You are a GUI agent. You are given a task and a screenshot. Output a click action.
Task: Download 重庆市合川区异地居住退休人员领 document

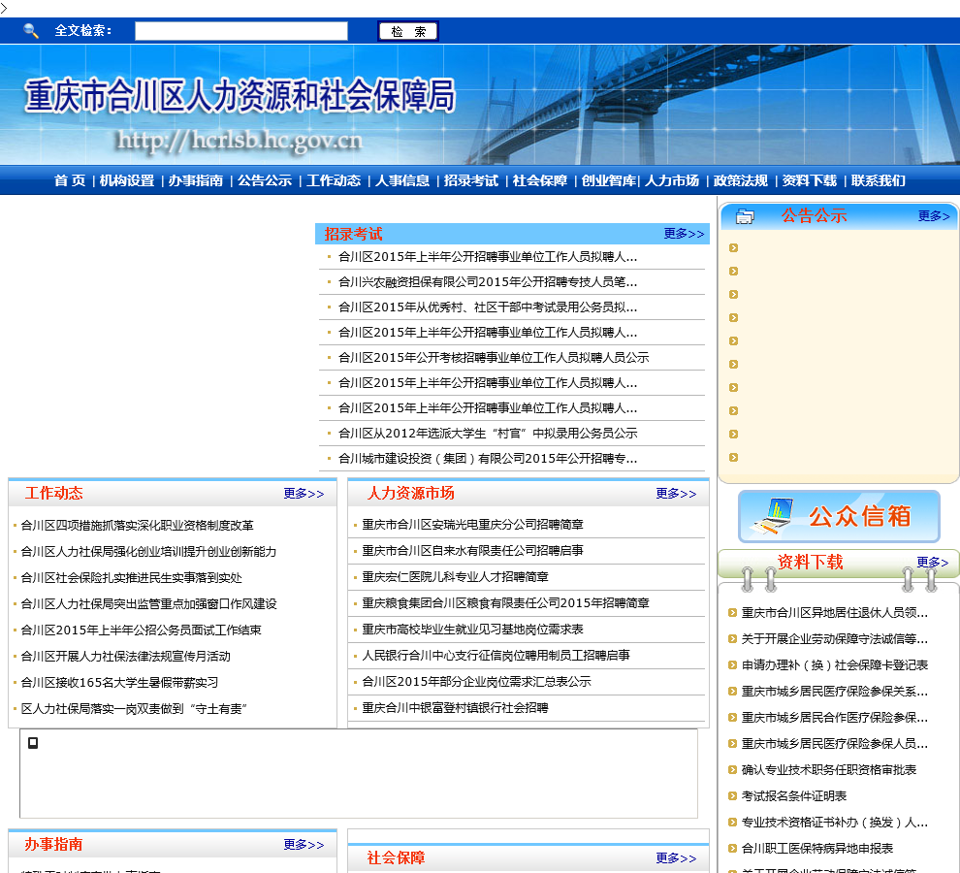click(x=835, y=613)
